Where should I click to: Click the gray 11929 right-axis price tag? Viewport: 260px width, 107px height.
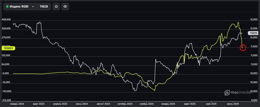[x=252, y=33]
